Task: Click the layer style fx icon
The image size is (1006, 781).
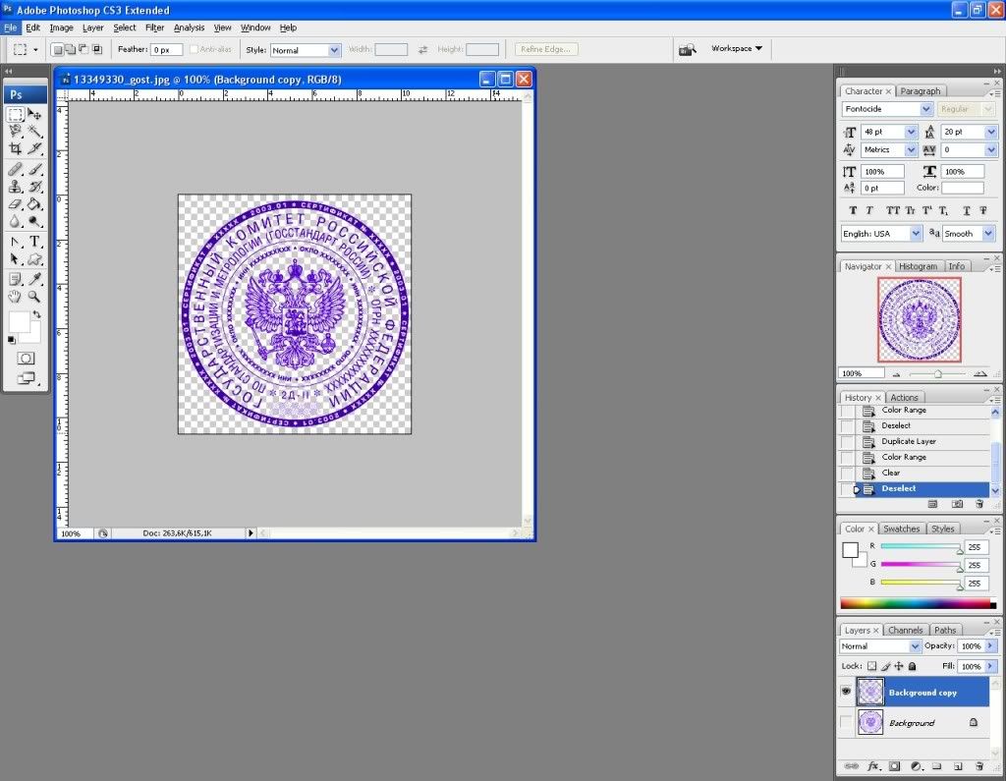Action: point(873,766)
